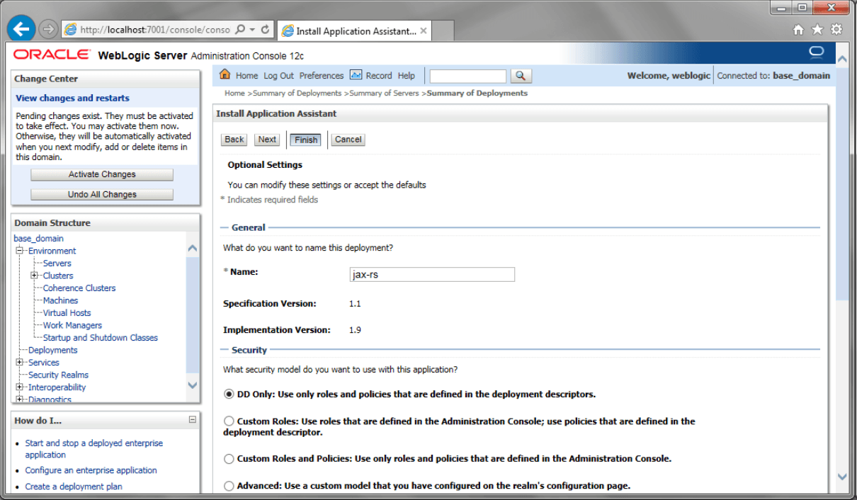The height and width of the screenshot is (500, 857).
Task: Click the Finish button
Action: [x=305, y=140]
